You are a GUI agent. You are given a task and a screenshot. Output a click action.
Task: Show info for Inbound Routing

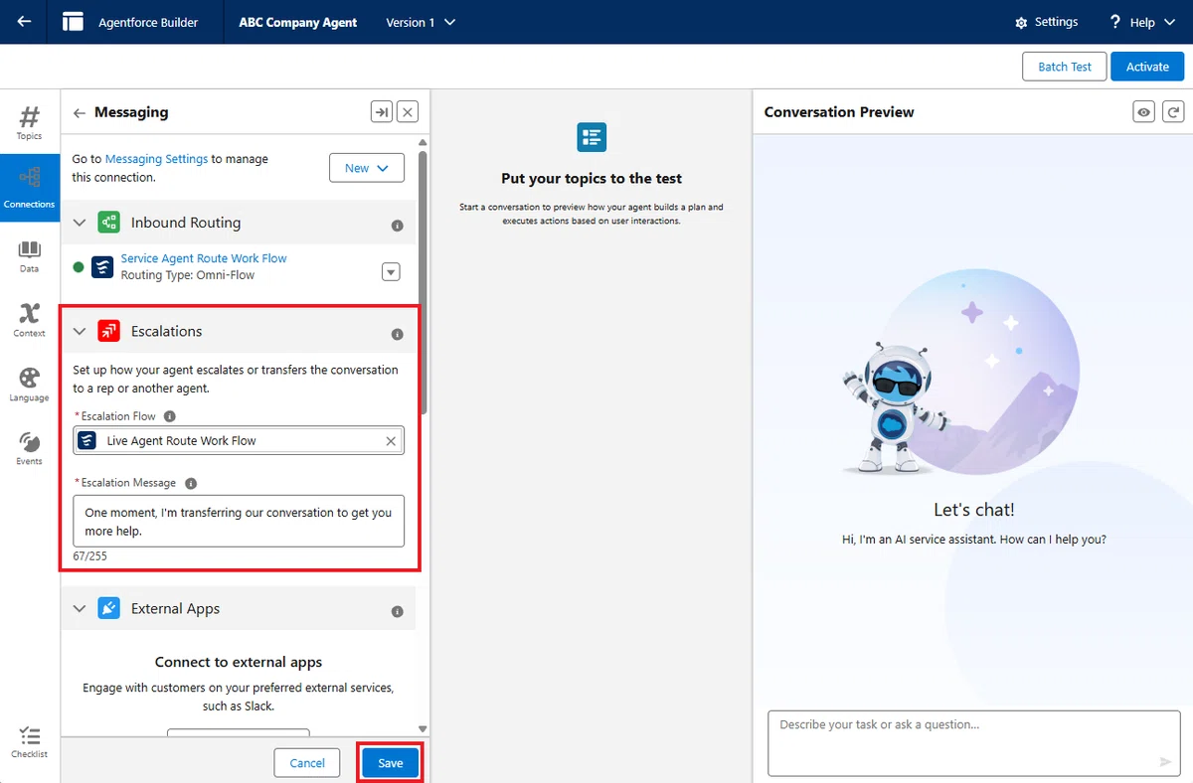tap(398, 226)
